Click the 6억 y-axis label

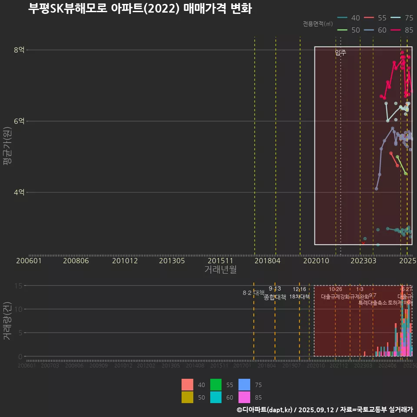tap(19, 121)
